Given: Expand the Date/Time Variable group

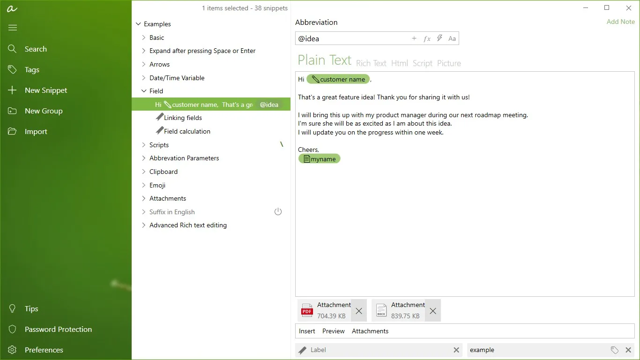Looking at the screenshot, I should 144,78.
